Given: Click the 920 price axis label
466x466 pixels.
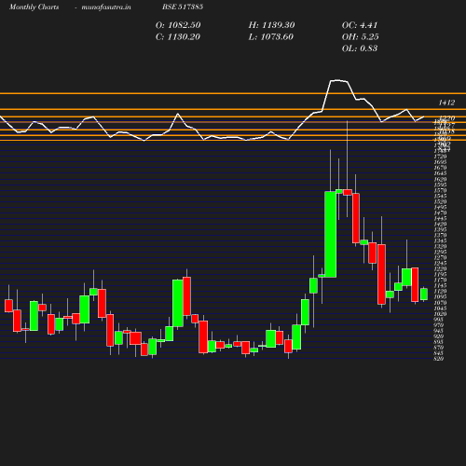Looking at the screenshot, I should (439, 336).
